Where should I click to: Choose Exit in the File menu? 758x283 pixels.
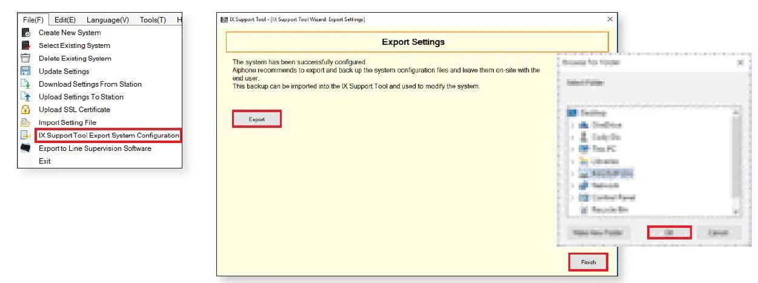[45, 161]
